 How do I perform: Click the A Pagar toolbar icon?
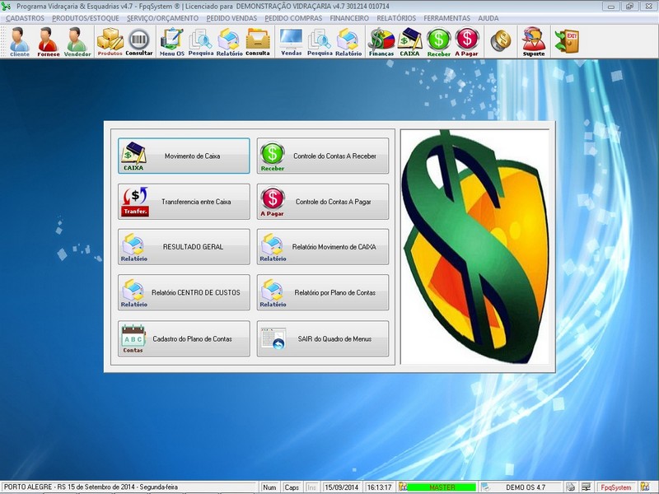[466, 40]
